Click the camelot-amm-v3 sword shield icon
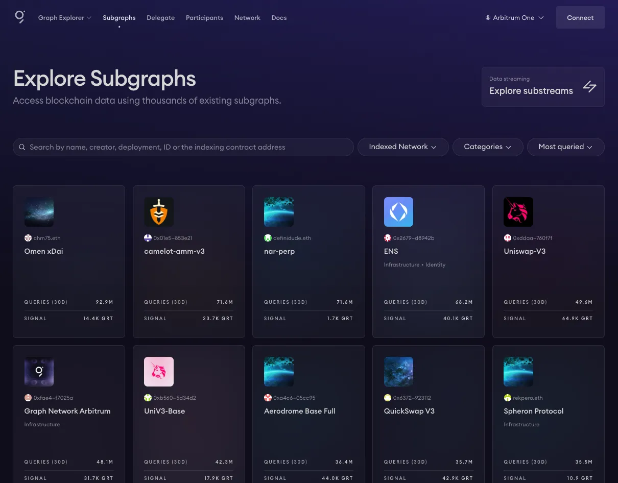The image size is (618, 483). pyautogui.click(x=159, y=212)
